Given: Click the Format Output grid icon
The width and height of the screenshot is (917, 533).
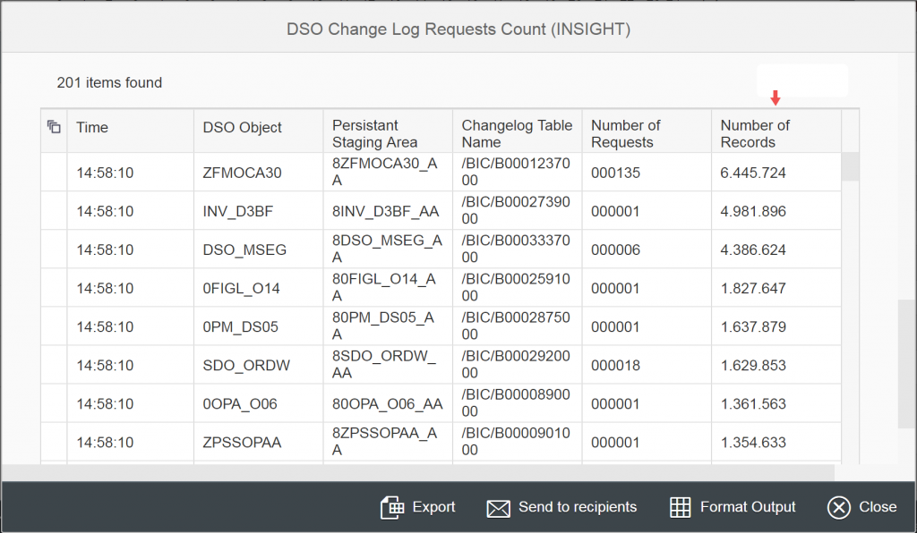Looking at the screenshot, I should pyautogui.click(x=681, y=507).
